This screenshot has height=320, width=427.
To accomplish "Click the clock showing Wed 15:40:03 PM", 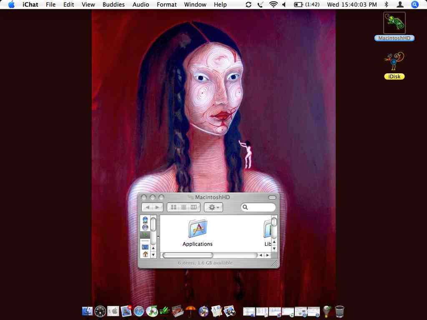I will 352,5.
